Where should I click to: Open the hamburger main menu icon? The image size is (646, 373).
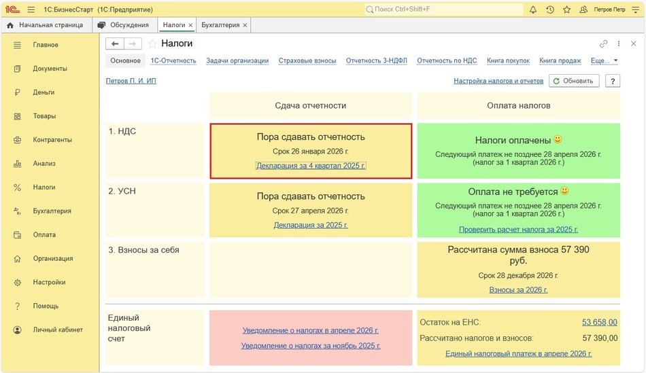point(32,10)
